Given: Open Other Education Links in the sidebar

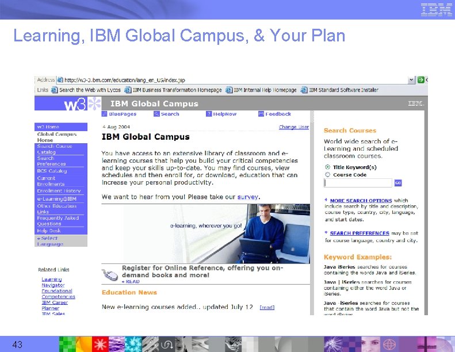Looking at the screenshot, I should click(x=56, y=209).
